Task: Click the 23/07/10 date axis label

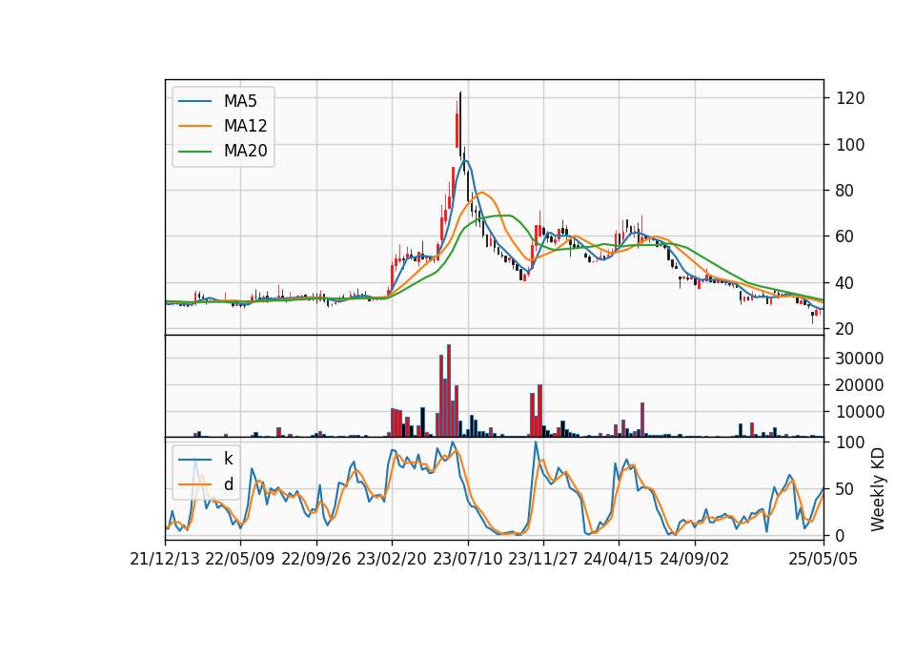Action: 467,559
